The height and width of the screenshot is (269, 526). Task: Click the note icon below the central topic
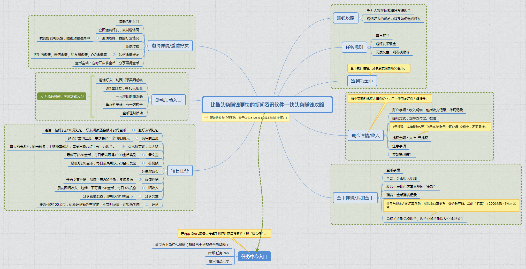pos(206,118)
